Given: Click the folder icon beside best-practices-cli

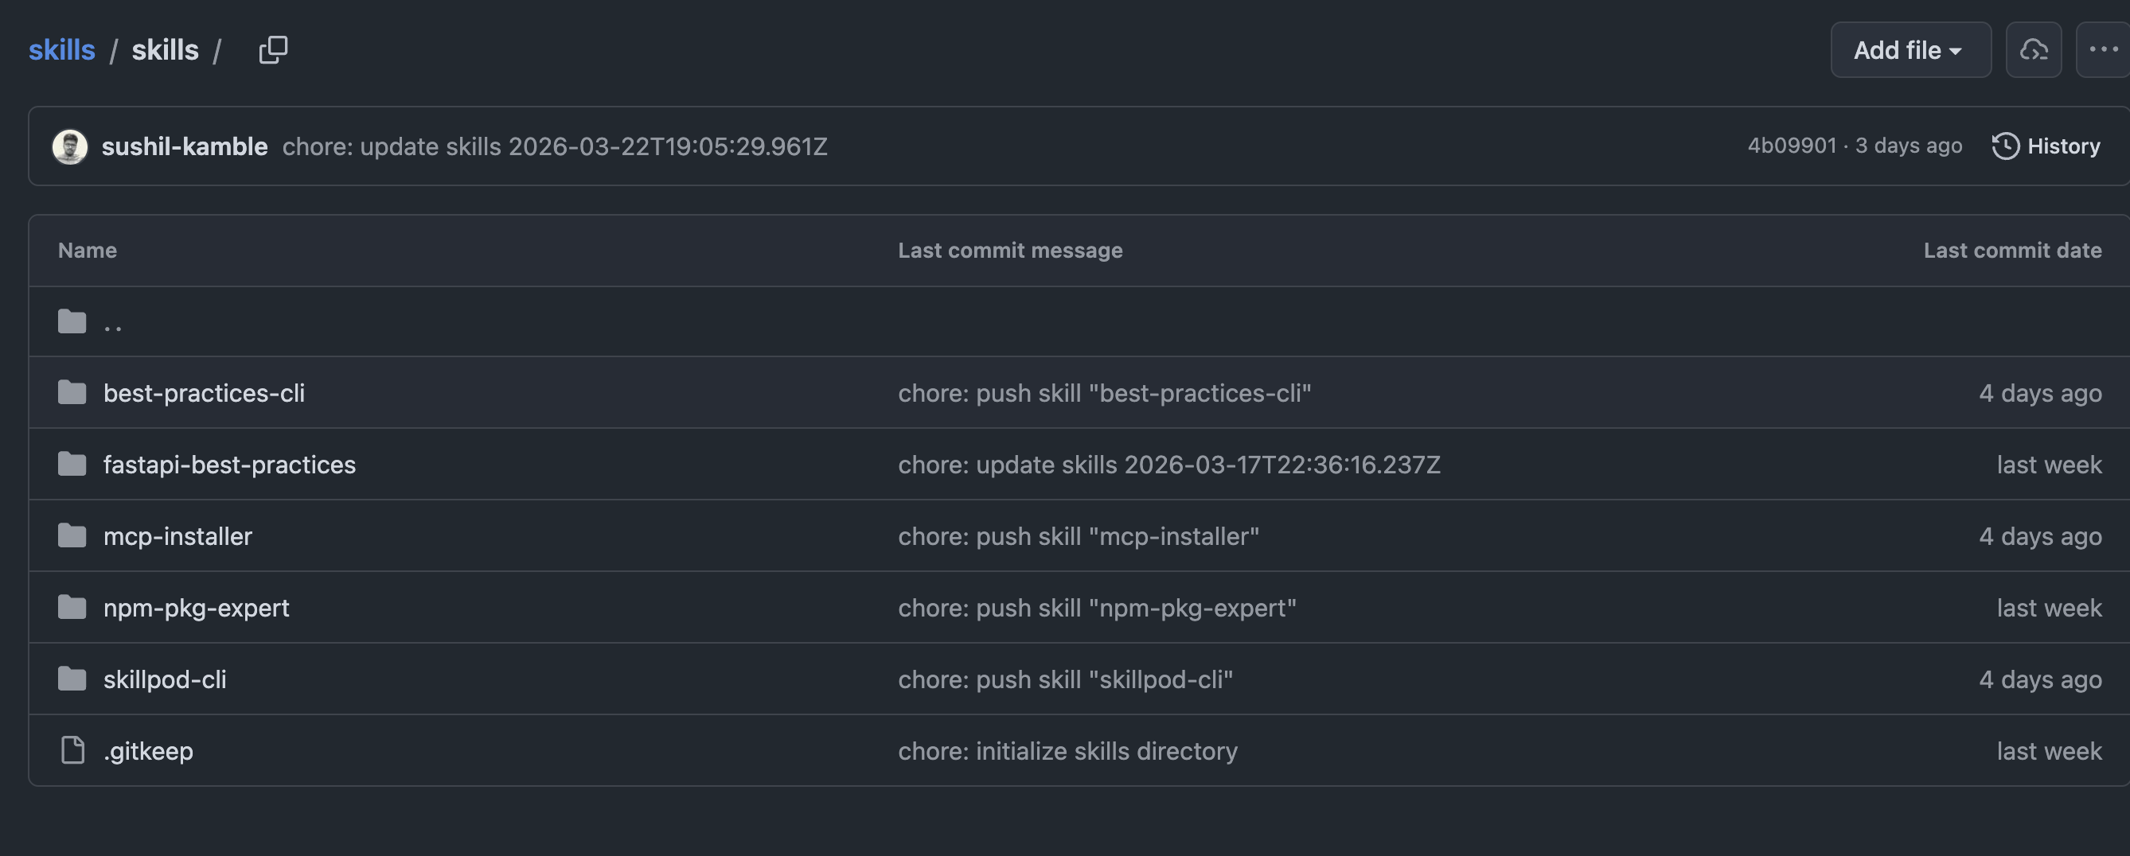Looking at the screenshot, I should click(x=71, y=392).
